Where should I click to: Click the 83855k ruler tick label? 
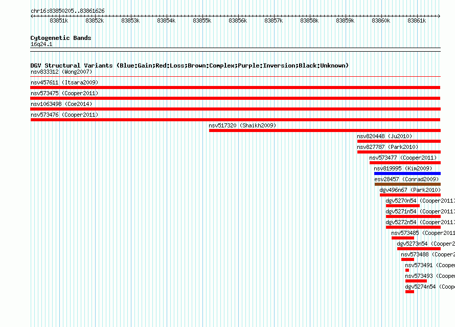(202, 20)
